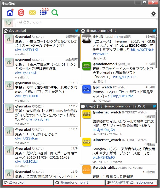The height and width of the screenshot is (188, 160).
Task: Open link dlvr.it/2TY1Kl
Action: click(26, 50)
